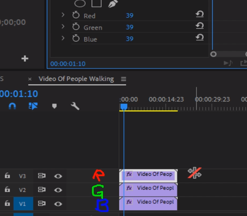
Task: Toggle animation stopwatch for Blue
Action: coord(76,38)
